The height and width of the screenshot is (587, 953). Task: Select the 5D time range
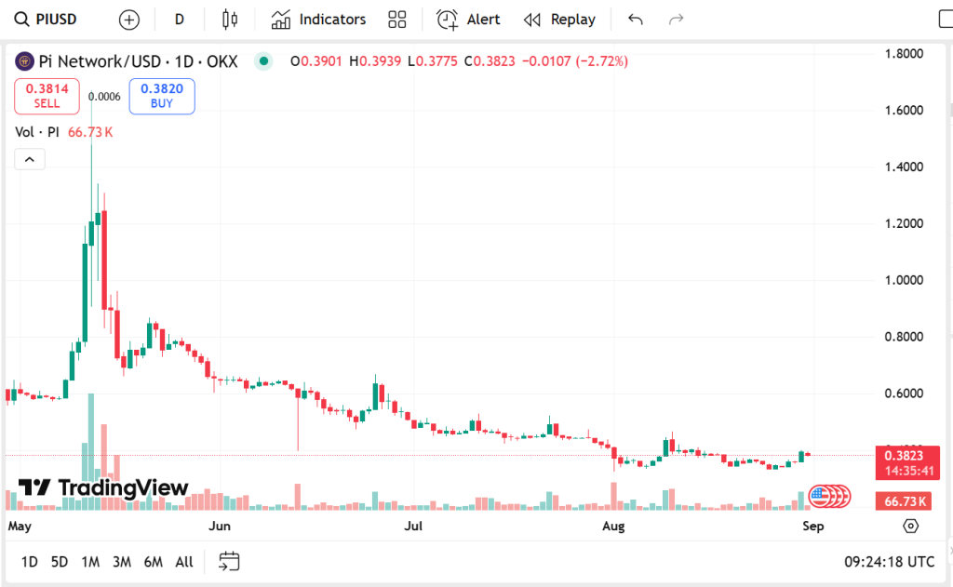click(59, 562)
